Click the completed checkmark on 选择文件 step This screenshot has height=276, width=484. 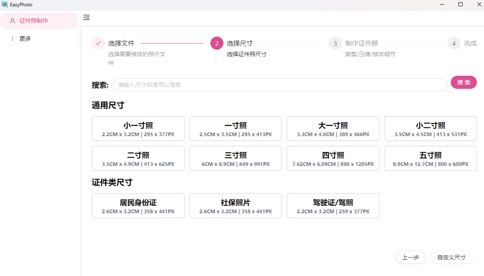pos(98,43)
